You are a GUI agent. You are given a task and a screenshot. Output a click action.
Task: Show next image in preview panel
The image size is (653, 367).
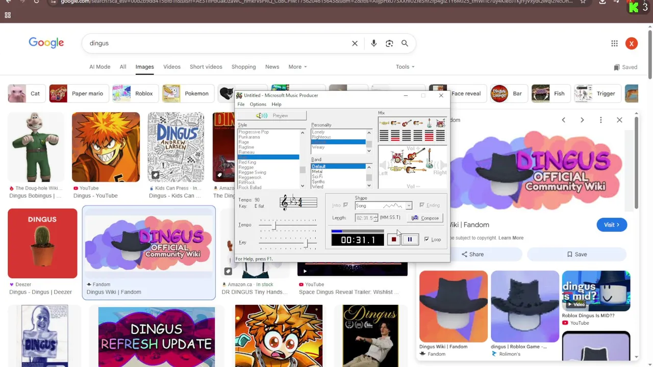[582, 120]
